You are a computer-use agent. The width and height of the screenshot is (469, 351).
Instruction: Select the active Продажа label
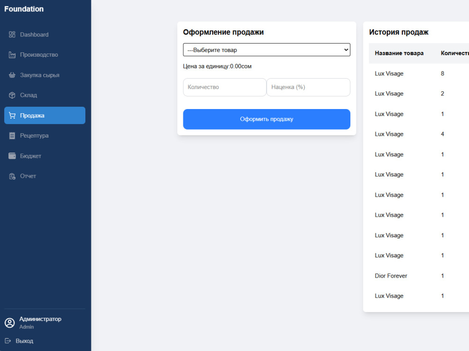click(32, 116)
